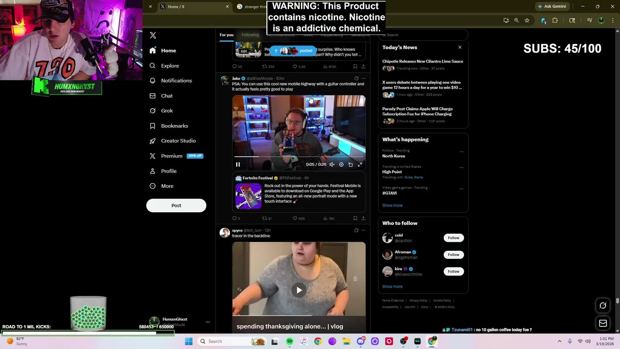Follow Afroman
The height and width of the screenshot is (349, 620).
[x=453, y=254]
